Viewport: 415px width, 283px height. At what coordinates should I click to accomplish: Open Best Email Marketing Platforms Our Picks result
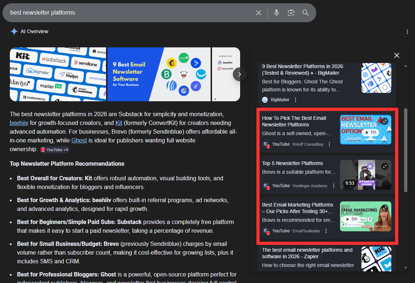pos(297,208)
